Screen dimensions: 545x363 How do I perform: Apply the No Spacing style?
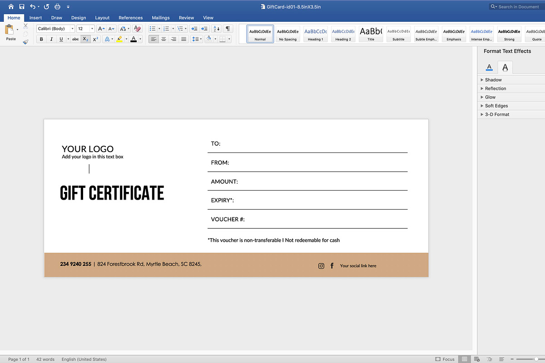(288, 34)
